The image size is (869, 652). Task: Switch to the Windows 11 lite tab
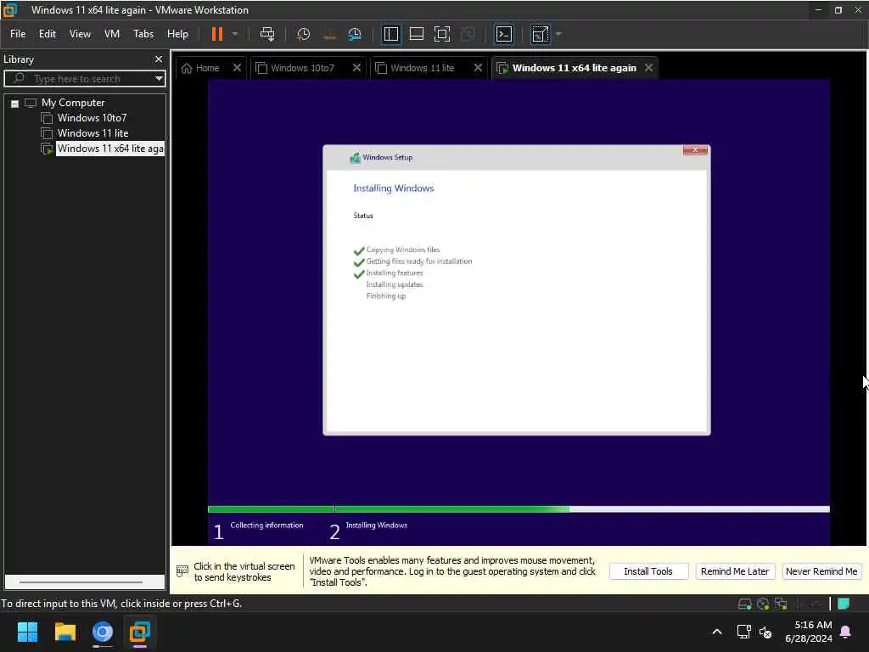tap(416, 68)
